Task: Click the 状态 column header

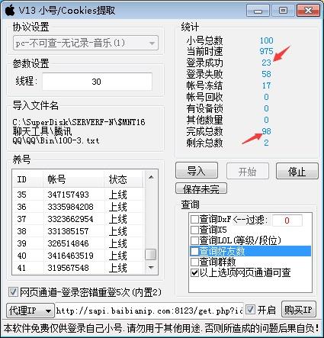Action: (x=124, y=179)
